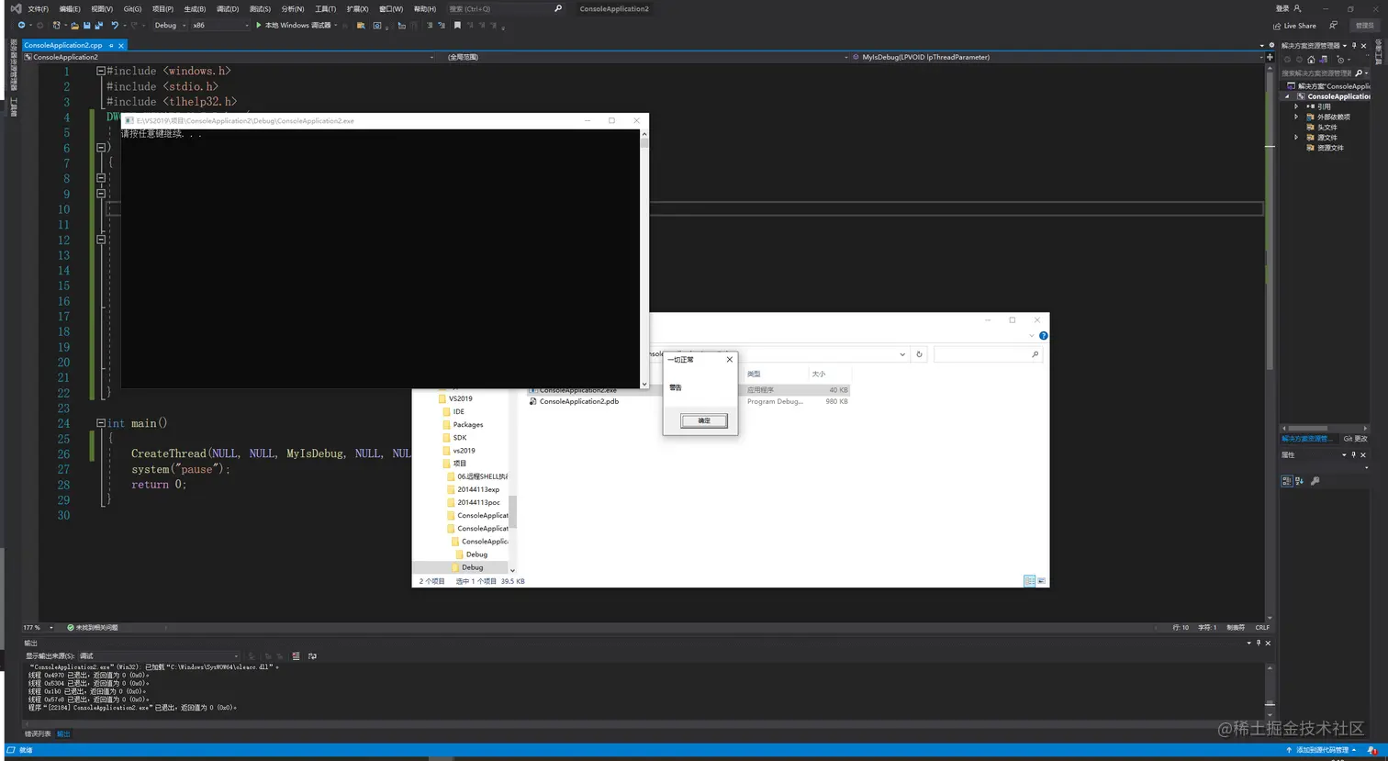The image size is (1388, 761).
Task: Open the Git(G) menu
Action: (132, 9)
